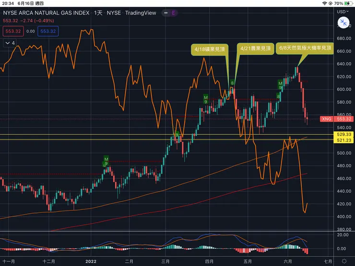Click the exit fullscreen arrows icon

click(343, 23)
